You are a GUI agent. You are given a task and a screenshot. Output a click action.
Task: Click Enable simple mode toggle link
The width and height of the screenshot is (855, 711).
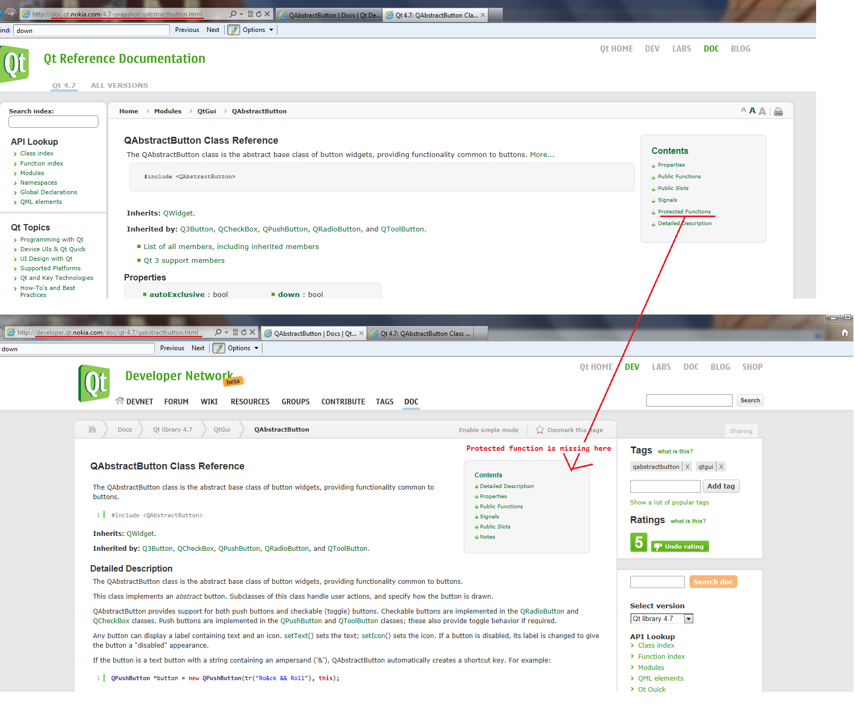tap(489, 430)
